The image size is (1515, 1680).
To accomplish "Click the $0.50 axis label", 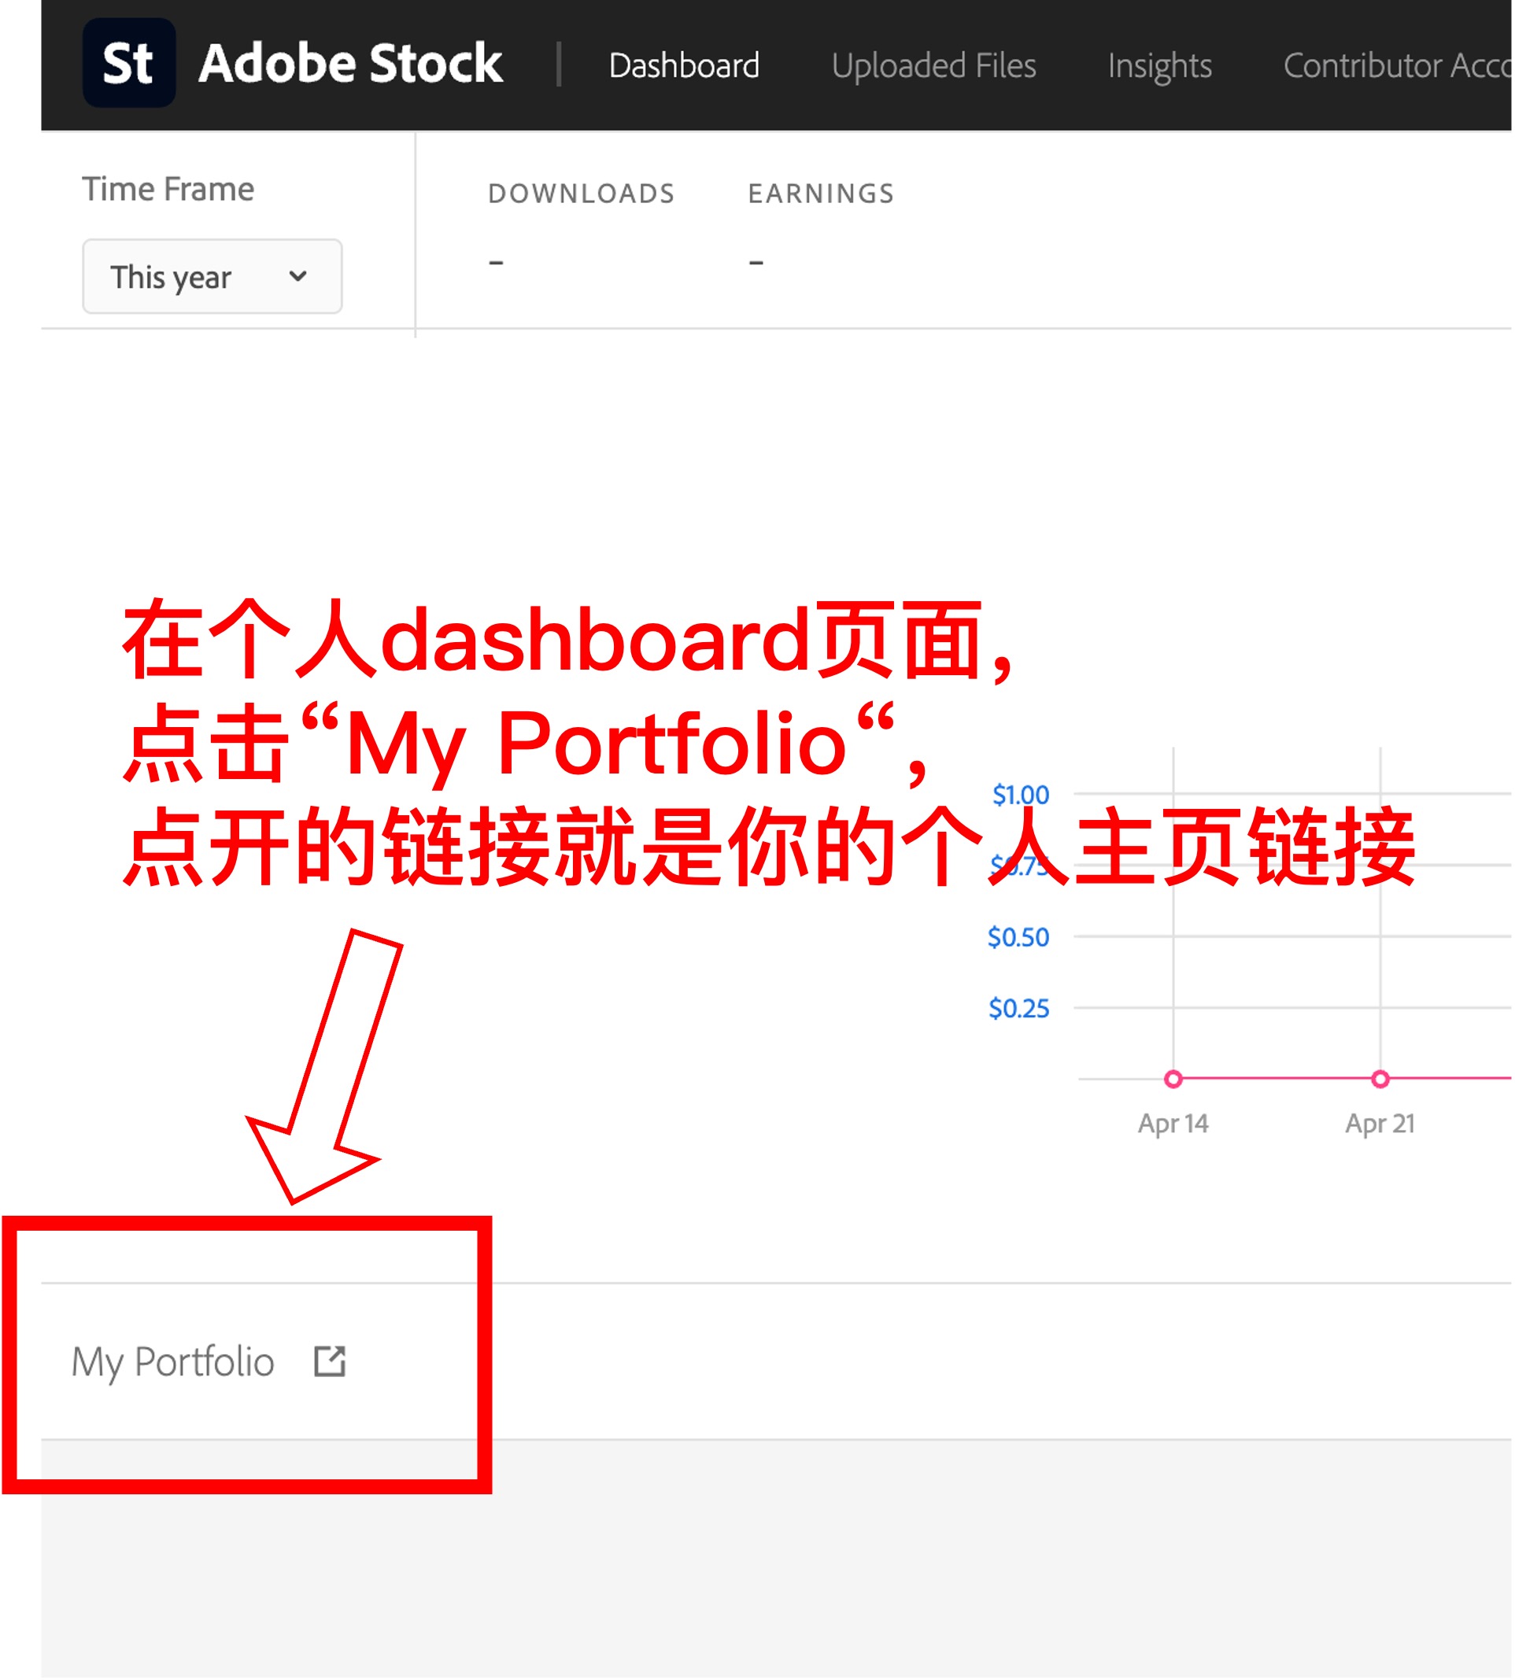I will [1019, 938].
